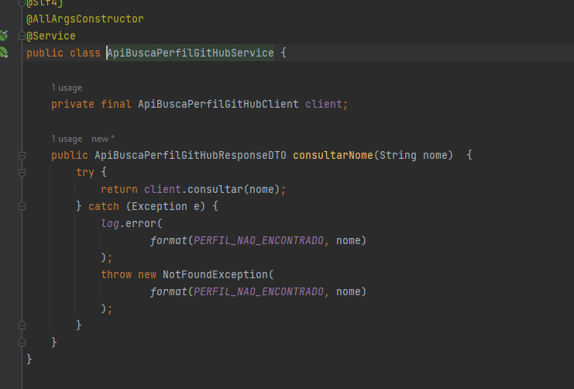This screenshot has width=574, height=389.
Task: Click 'consultar' call in the return statement
Action: tap(215, 189)
